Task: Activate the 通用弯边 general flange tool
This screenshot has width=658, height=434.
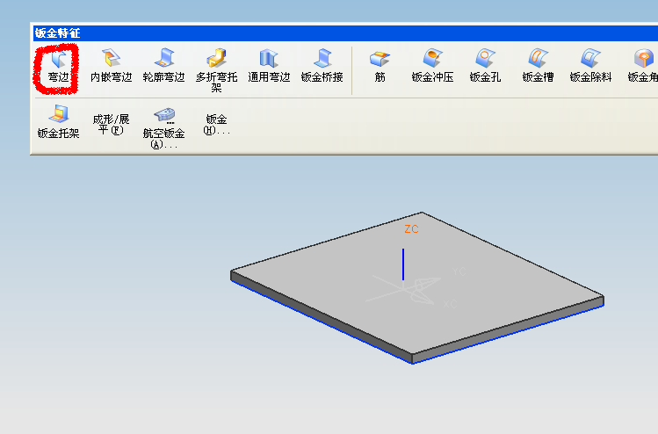Action: (x=269, y=66)
